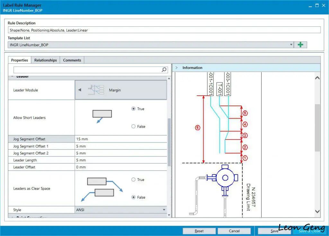
Task: Click the Jog Segment Offset value field
Action: (121, 139)
